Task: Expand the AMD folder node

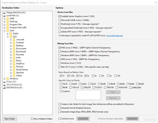Action: pyautogui.click(x=4, y=19)
